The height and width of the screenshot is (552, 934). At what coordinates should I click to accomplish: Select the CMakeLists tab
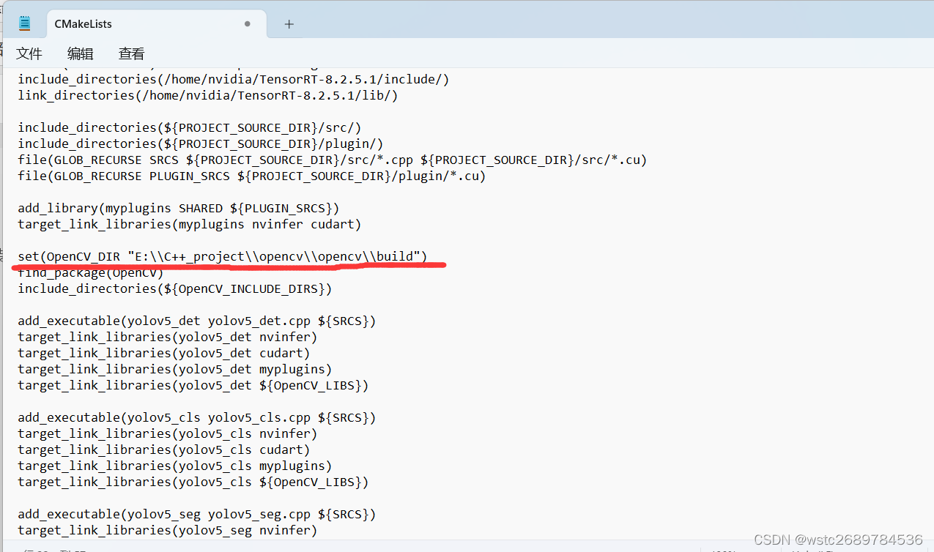tap(110, 23)
